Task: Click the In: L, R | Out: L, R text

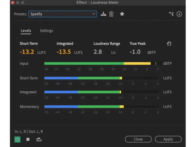Action: point(29,131)
